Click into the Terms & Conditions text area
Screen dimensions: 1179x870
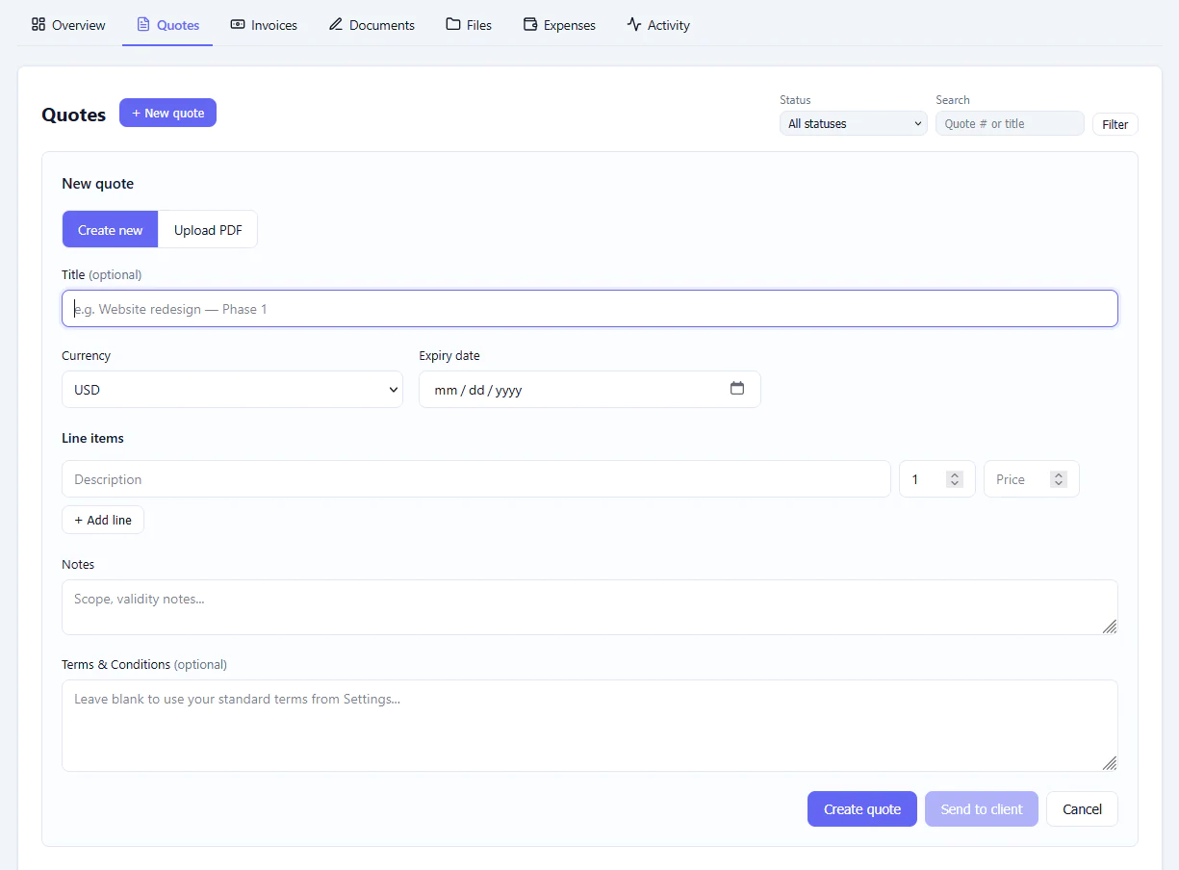click(x=590, y=726)
